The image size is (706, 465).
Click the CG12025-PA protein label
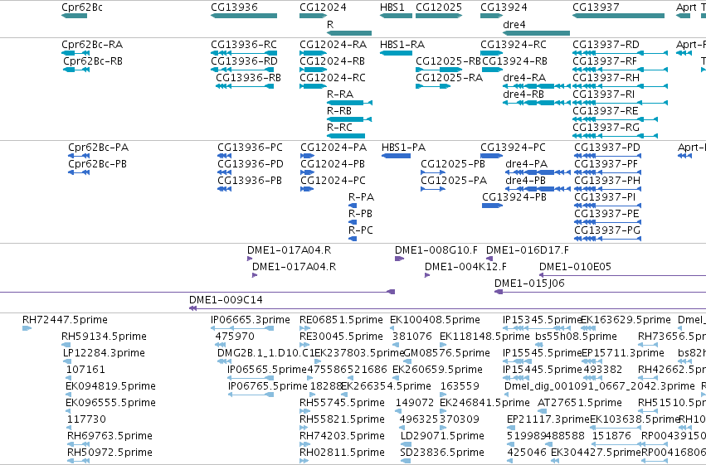coord(454,181)
